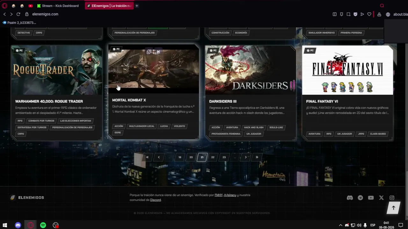Go to page 23

[224, 157]
